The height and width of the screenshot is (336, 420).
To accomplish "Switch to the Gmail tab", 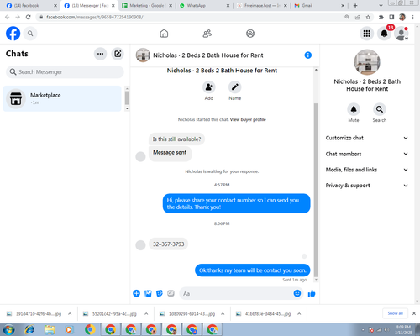I will pos(319,6).
